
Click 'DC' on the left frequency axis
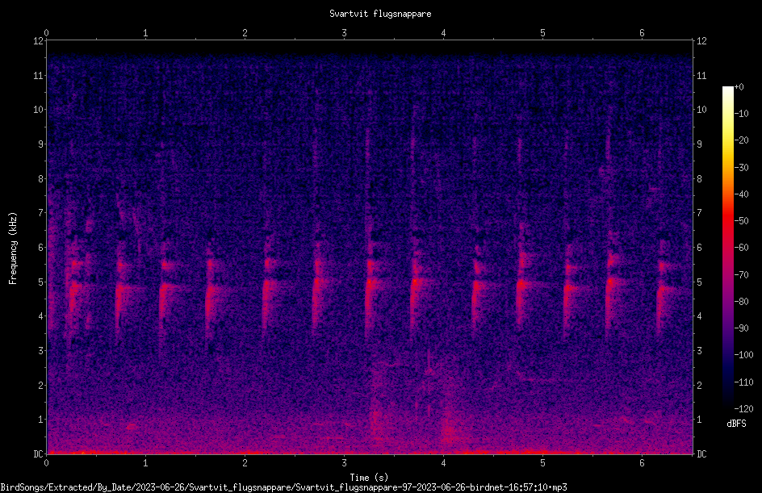[x=39, y=454]
